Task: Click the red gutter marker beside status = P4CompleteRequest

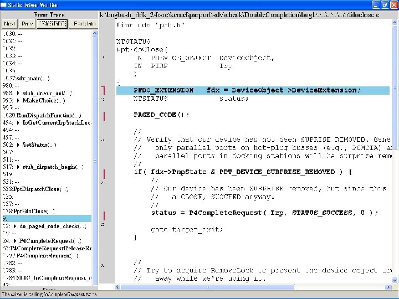Action: [x=104, y=215]
